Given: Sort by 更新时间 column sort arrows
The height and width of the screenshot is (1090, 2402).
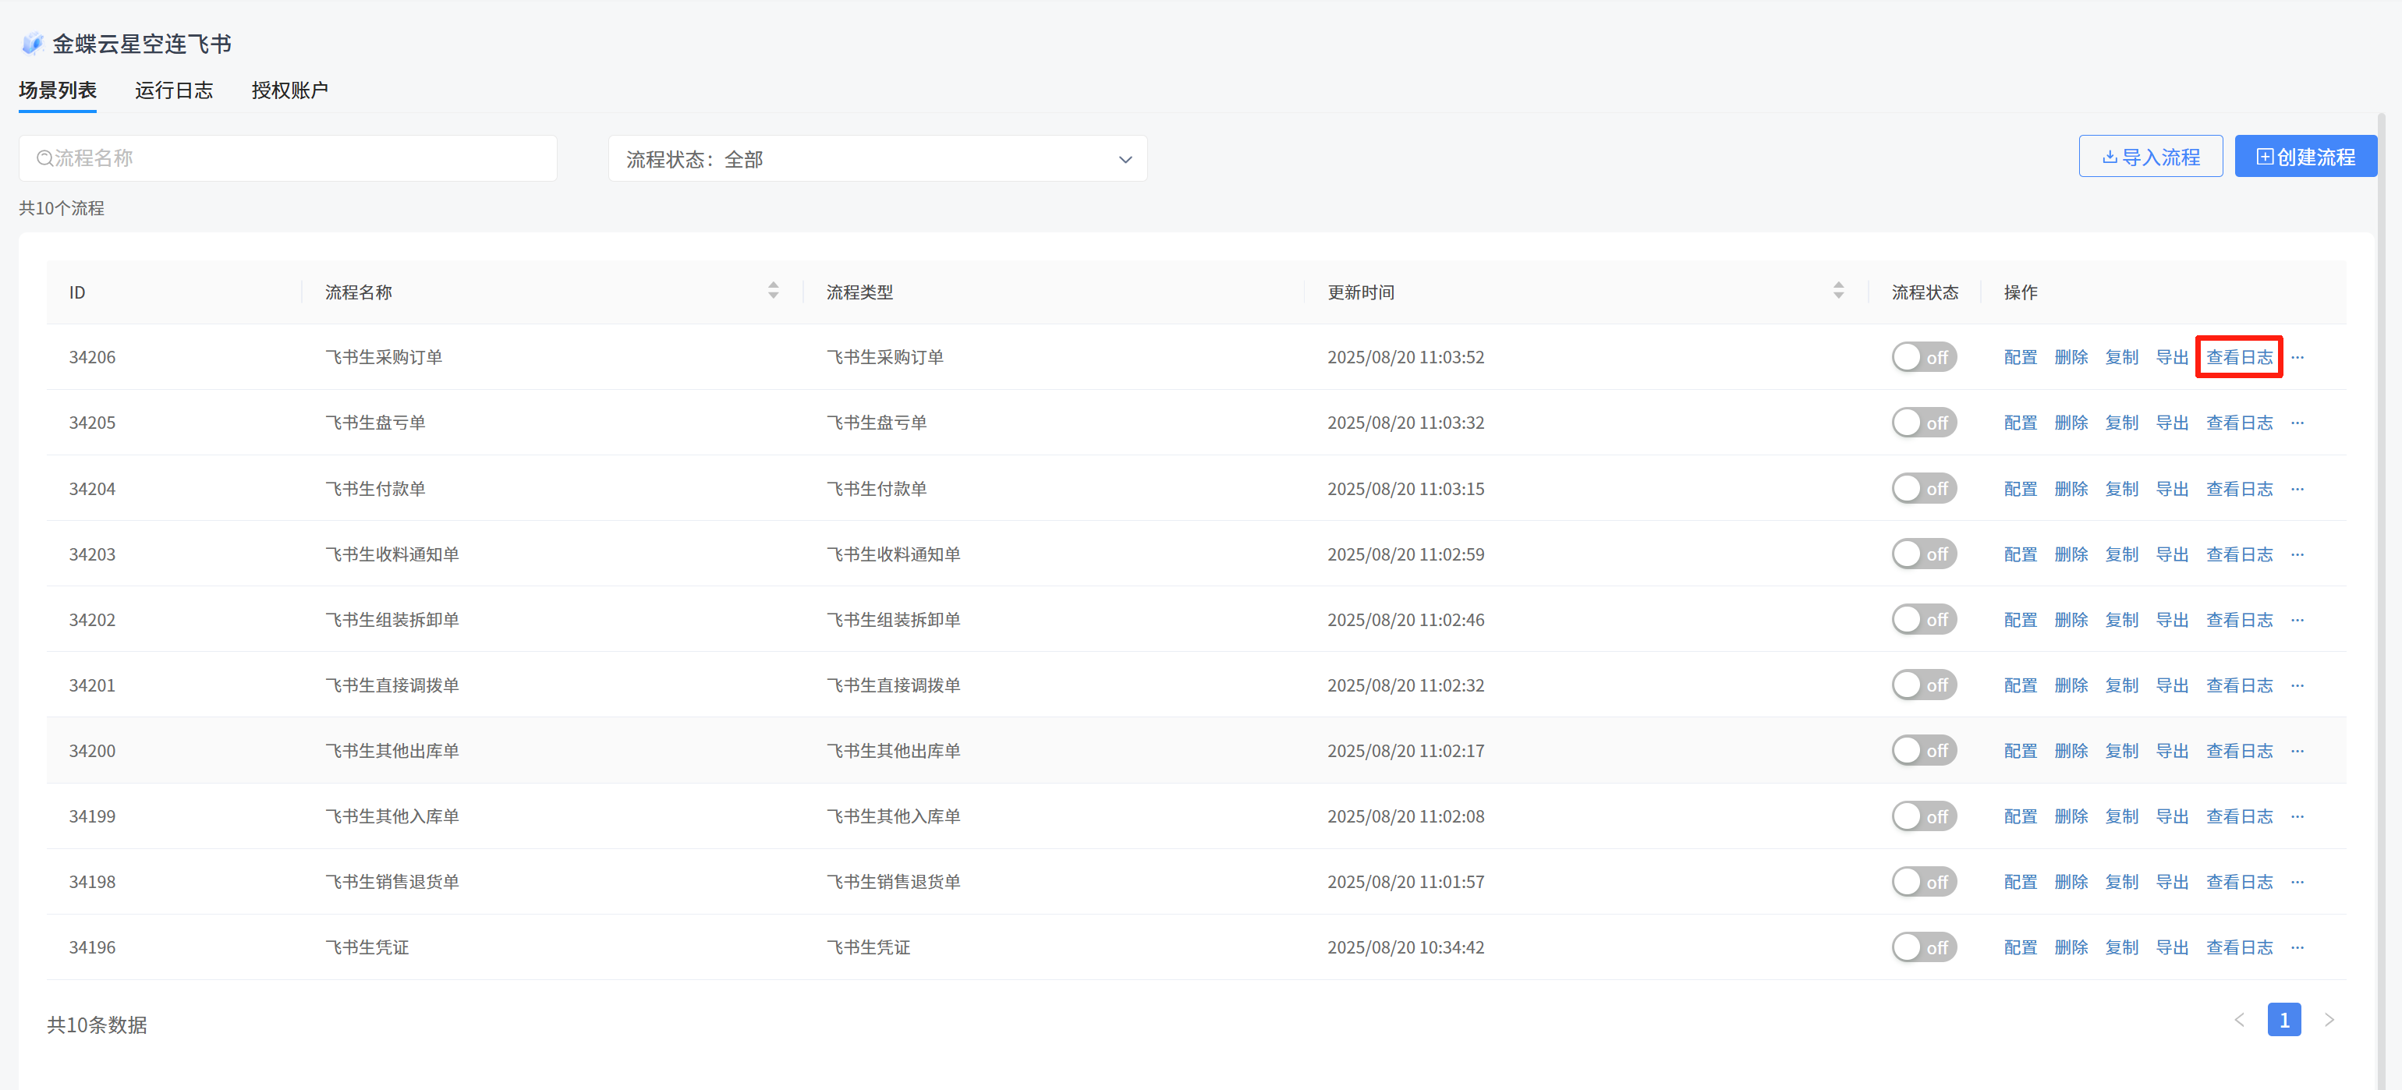Looking at the screenshot, I should pos(1838,291).
